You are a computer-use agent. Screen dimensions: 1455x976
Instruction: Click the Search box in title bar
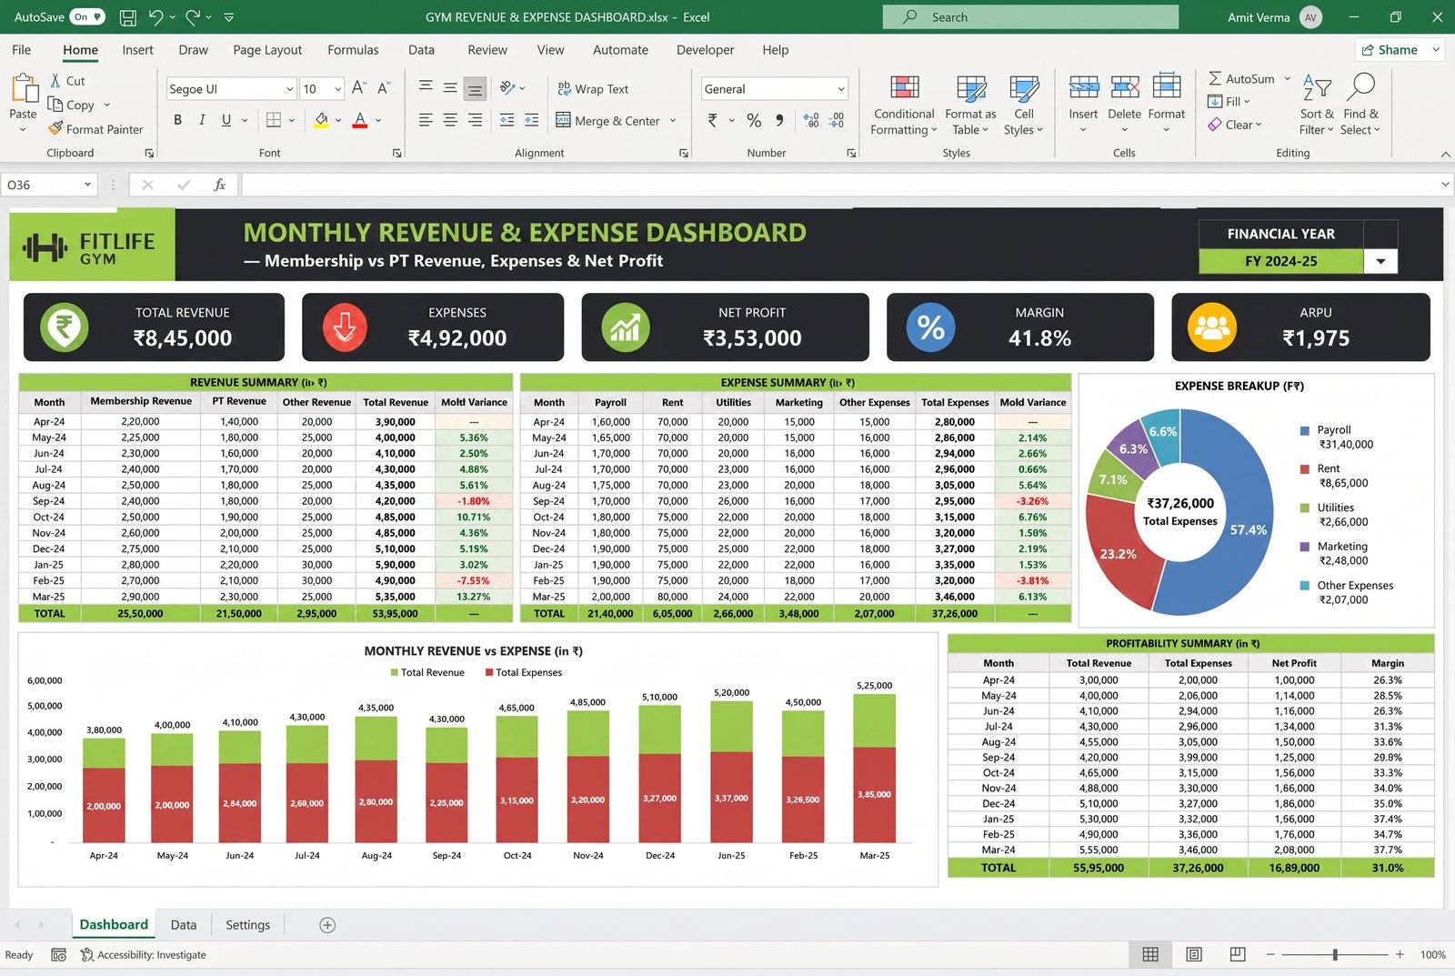click(x=1030, y=17)
